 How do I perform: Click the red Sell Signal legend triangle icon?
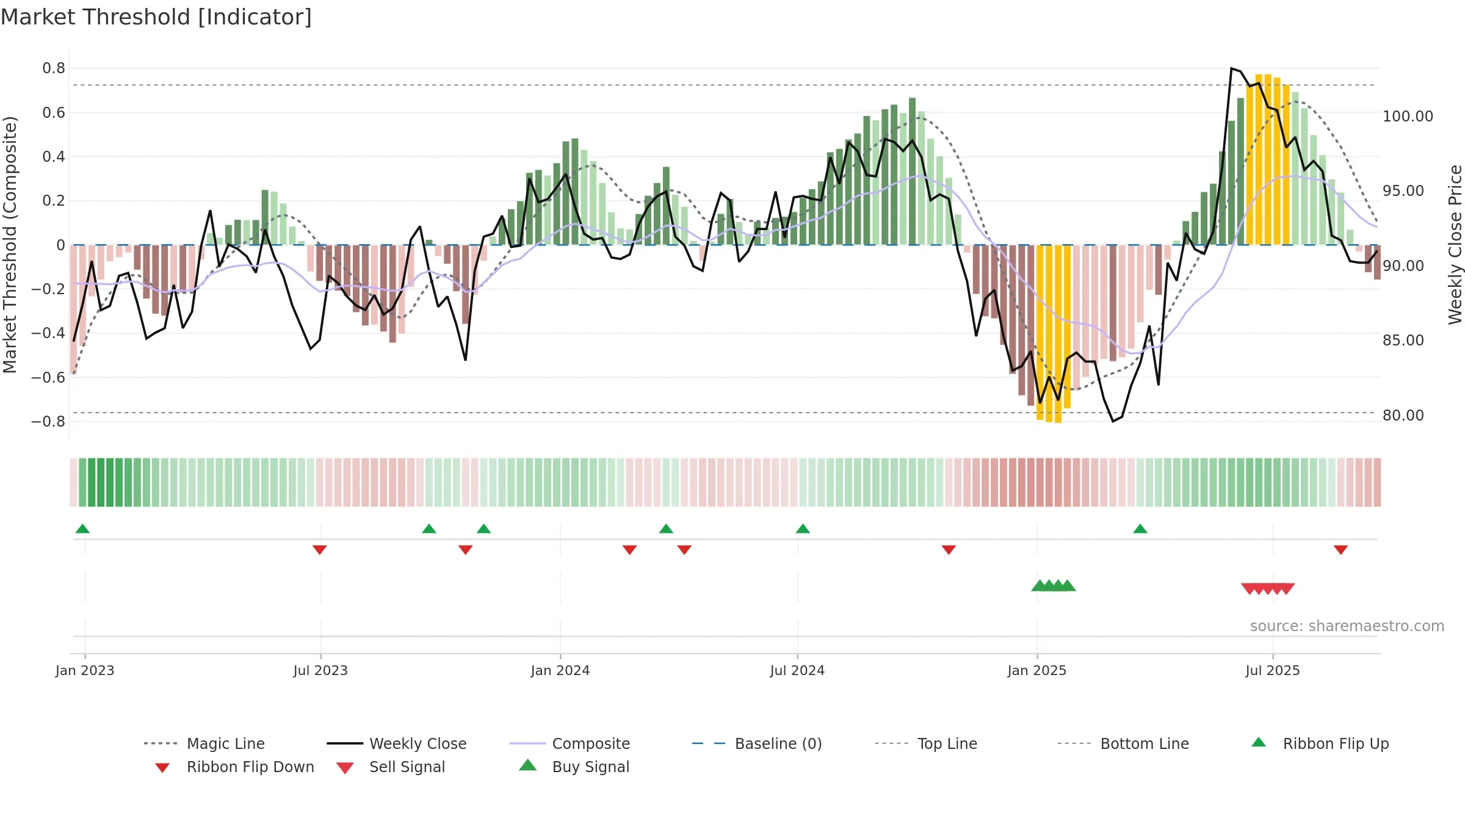point(345,768)
